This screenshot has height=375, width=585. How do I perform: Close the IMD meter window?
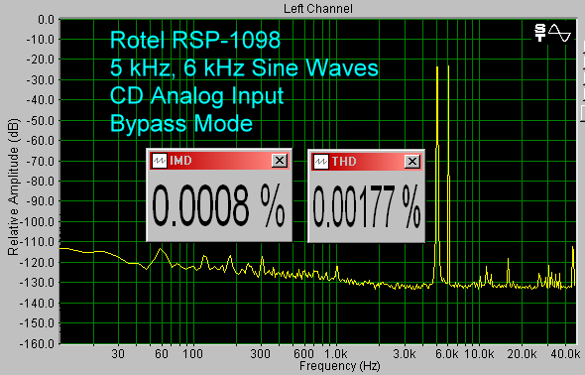point(279,161)
